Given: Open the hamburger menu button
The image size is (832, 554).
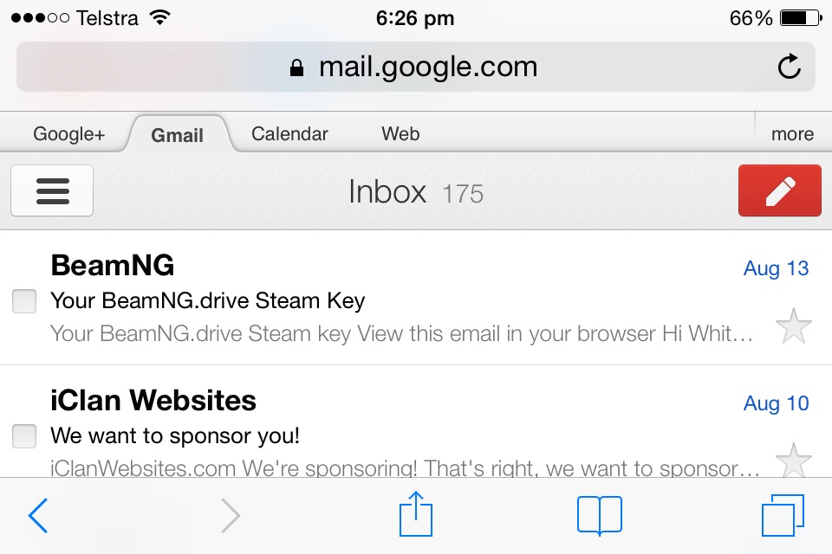Looking at the screenshot, I should (x=52, y=190).
